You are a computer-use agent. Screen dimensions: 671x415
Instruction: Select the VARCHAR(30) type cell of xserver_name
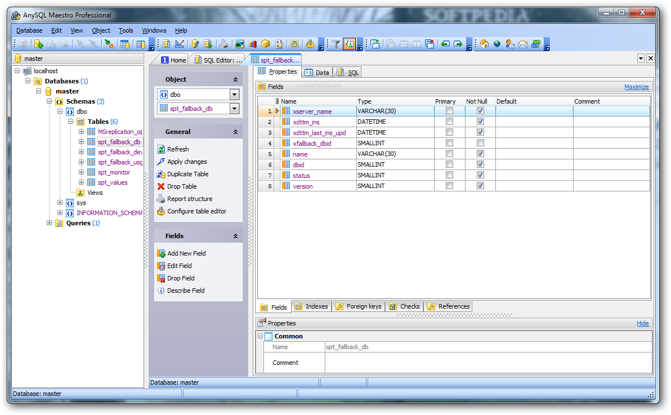[395, 111]
